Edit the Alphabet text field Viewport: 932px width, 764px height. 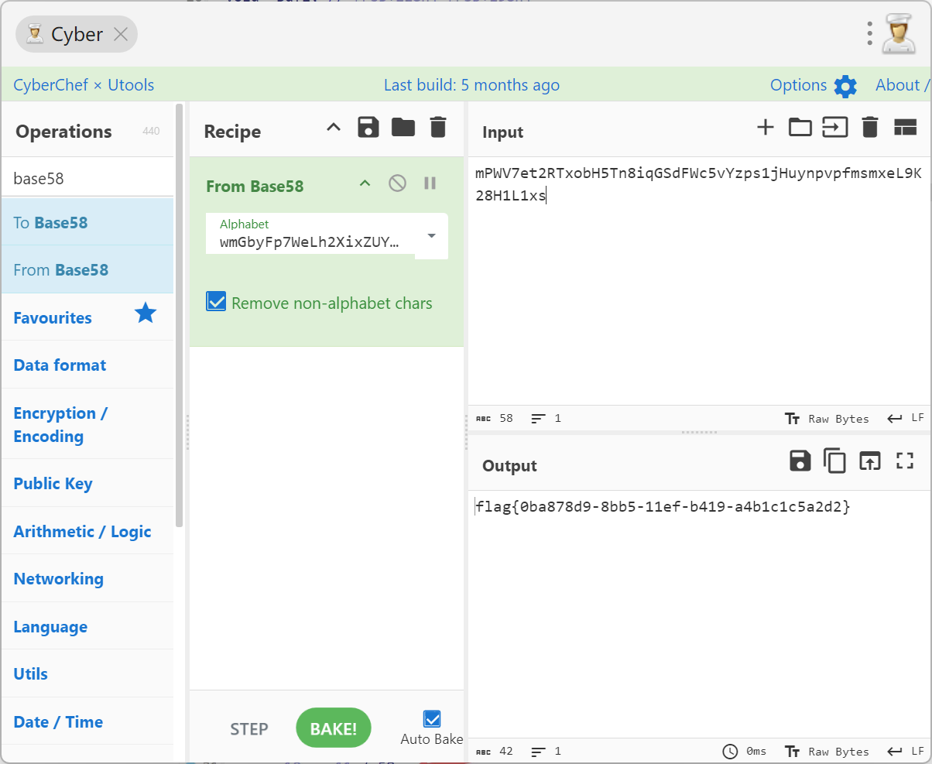pyautogui.click(x=310, y=235)
